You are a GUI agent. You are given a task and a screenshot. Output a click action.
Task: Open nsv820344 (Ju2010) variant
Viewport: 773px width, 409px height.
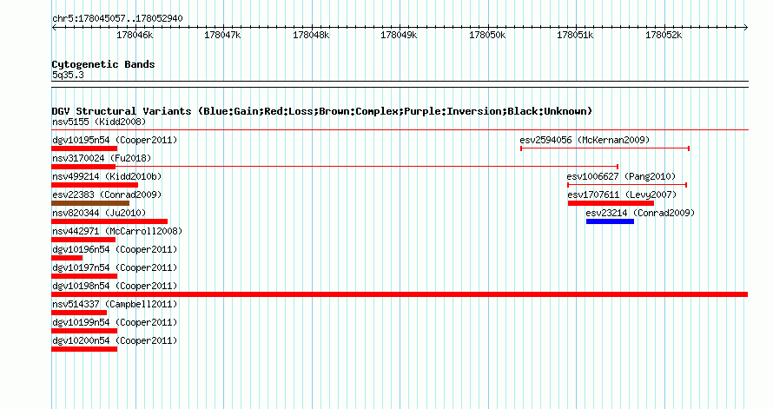click(99, 213)
